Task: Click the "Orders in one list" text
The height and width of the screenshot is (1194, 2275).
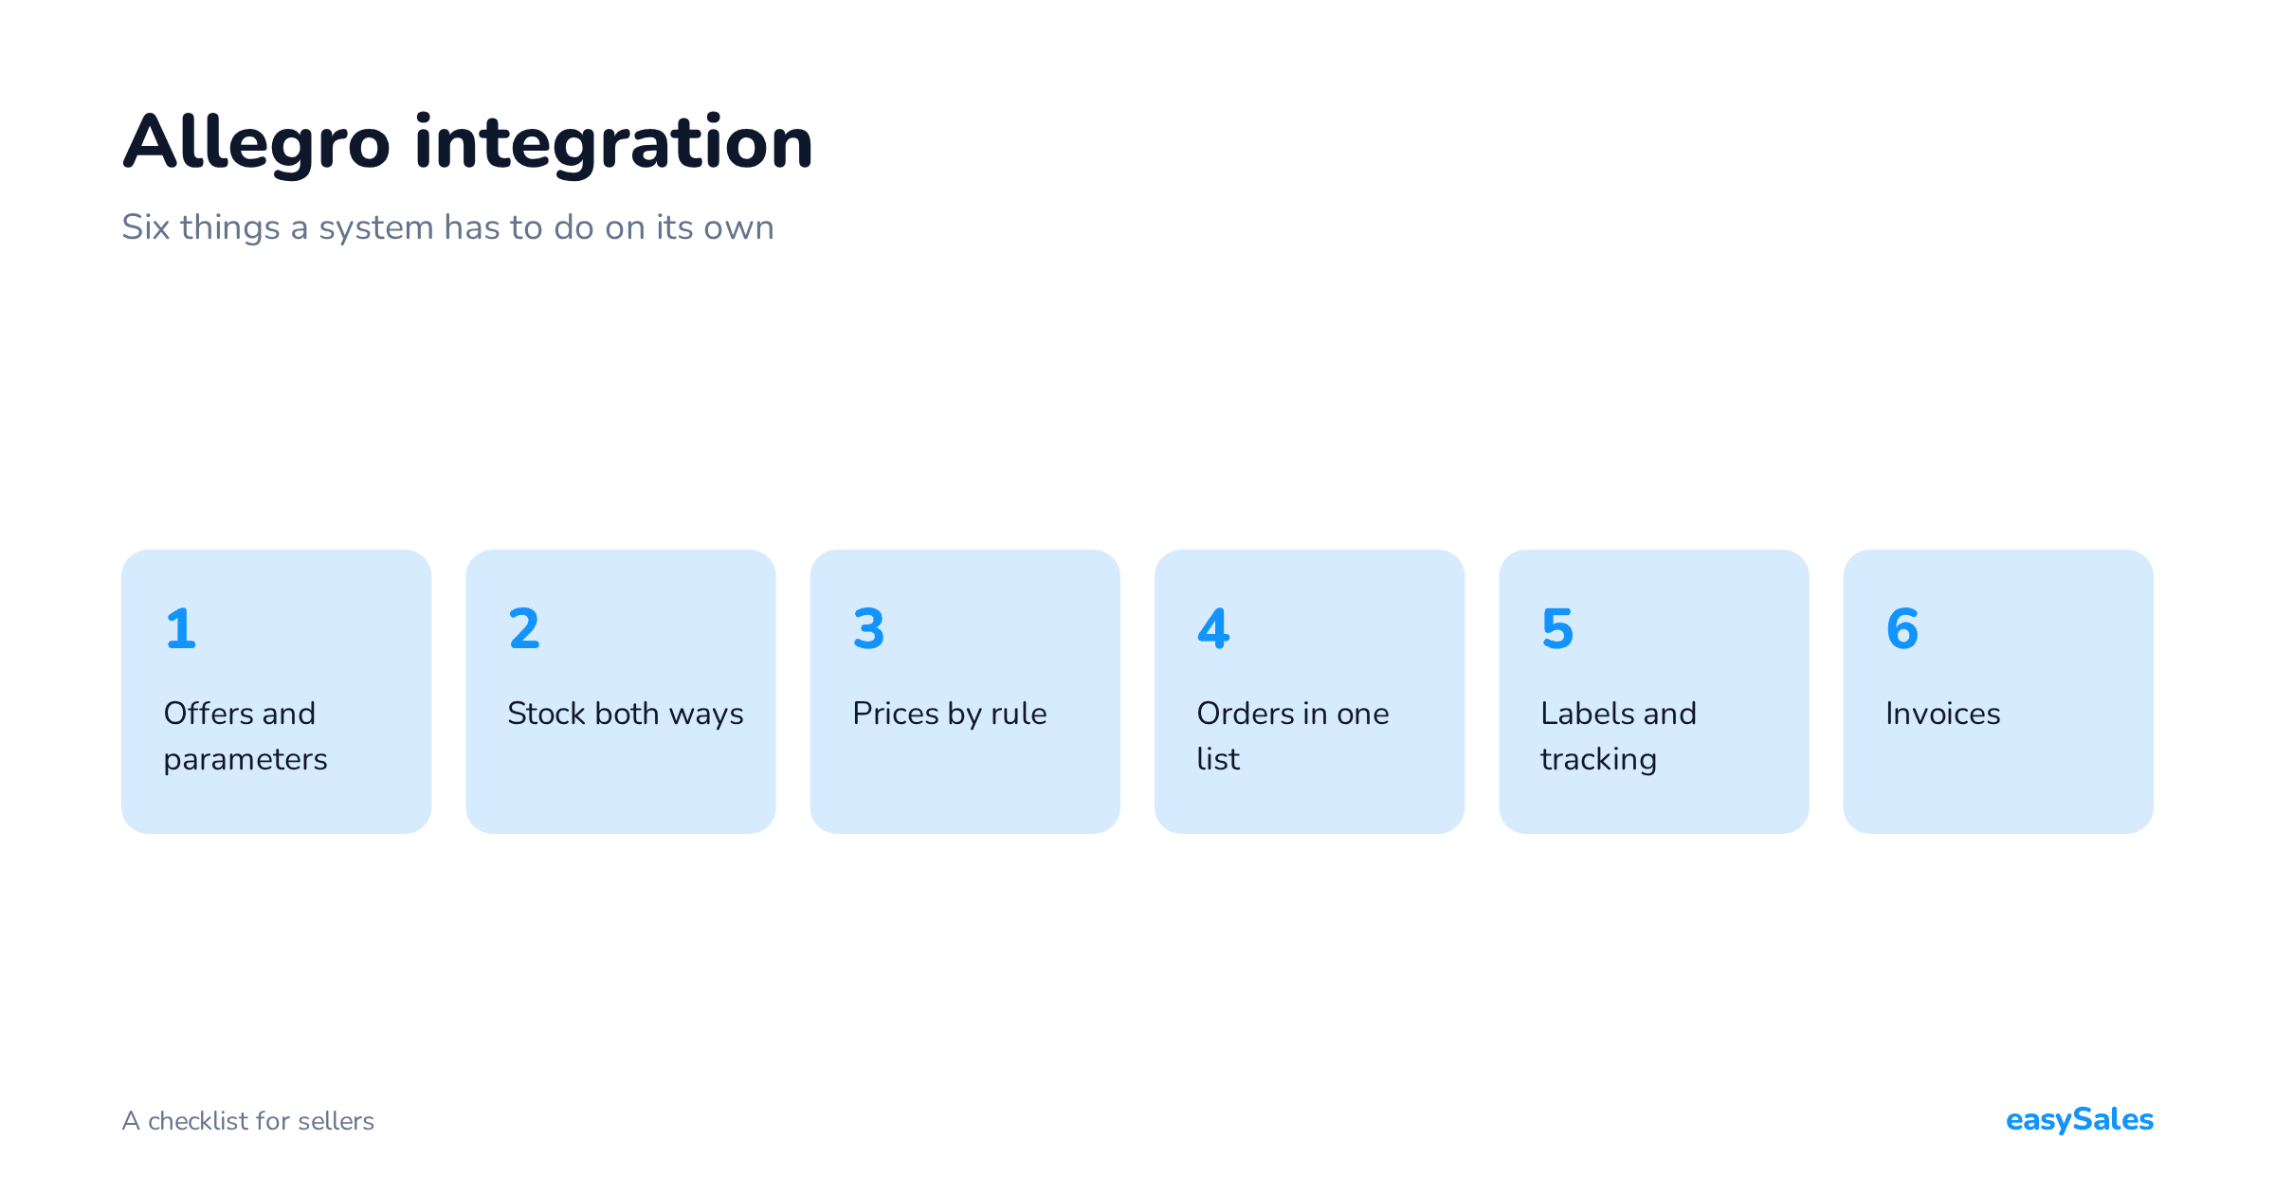Action: click(x=1293, y=735)
